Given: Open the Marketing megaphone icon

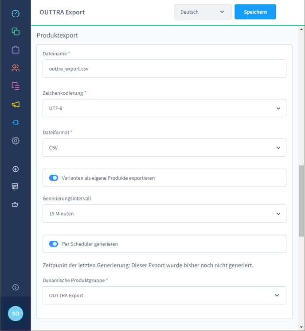Looking at the screenshot, I should (16, 104).
